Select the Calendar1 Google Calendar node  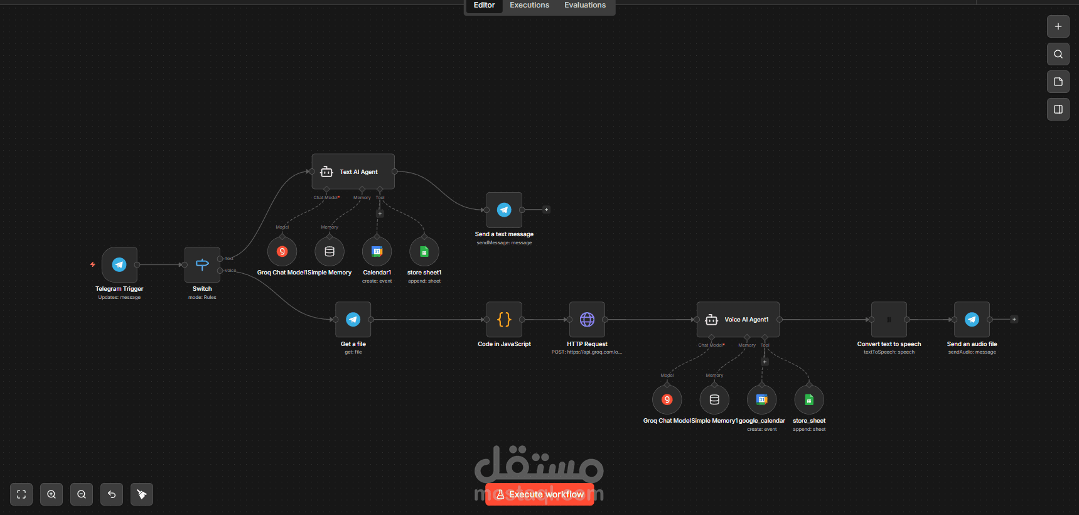coord(377,251)
